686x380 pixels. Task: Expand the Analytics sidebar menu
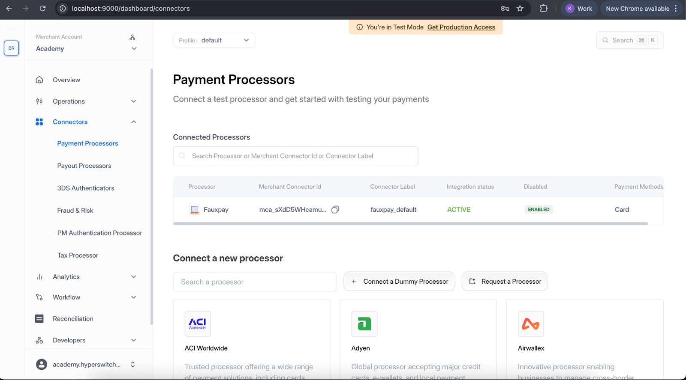click(134, 277)
